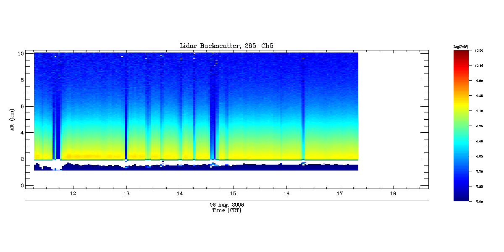The height and width of the screenshot is (252, 504).
Task: Click the colorbar value '10.15'
Action: tap(479, 66)
